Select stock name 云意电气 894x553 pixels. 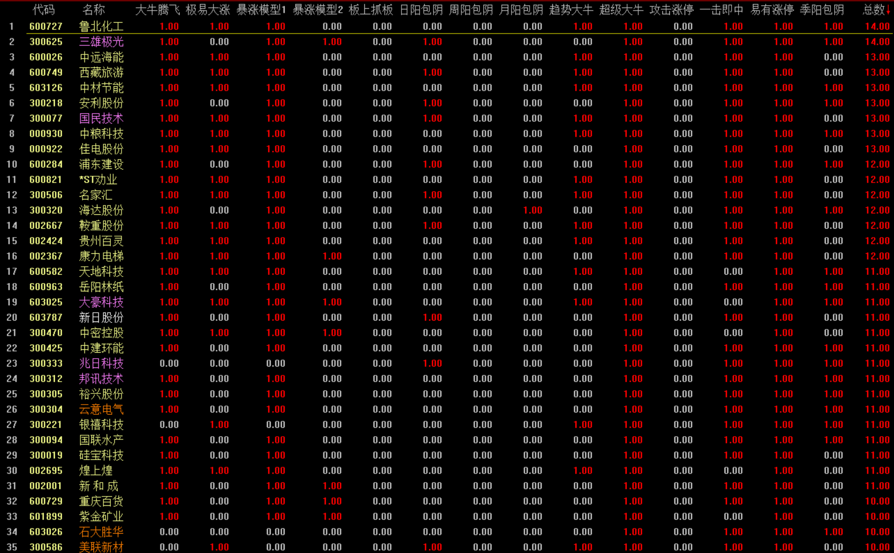pyautogui.click(x=101, y=409)
